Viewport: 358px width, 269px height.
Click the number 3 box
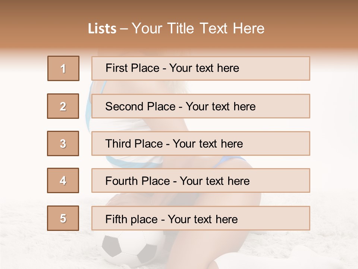[x=63, y=143]
